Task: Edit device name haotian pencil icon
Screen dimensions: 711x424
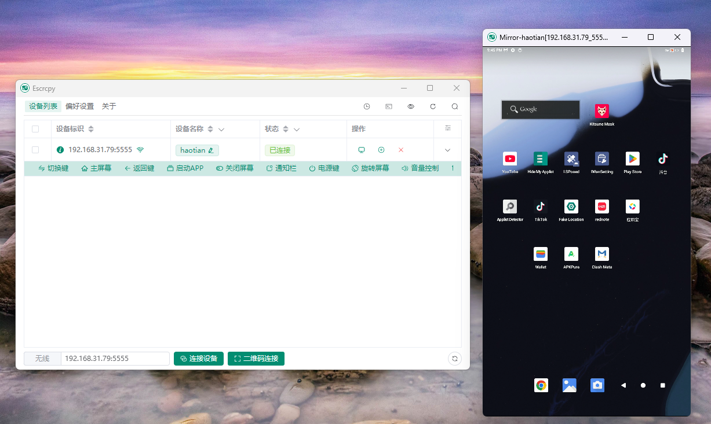Action: [x=211, y=150]
